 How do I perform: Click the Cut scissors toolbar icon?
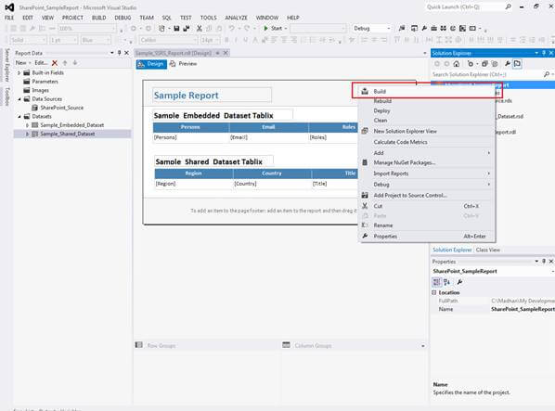(200, 28)
